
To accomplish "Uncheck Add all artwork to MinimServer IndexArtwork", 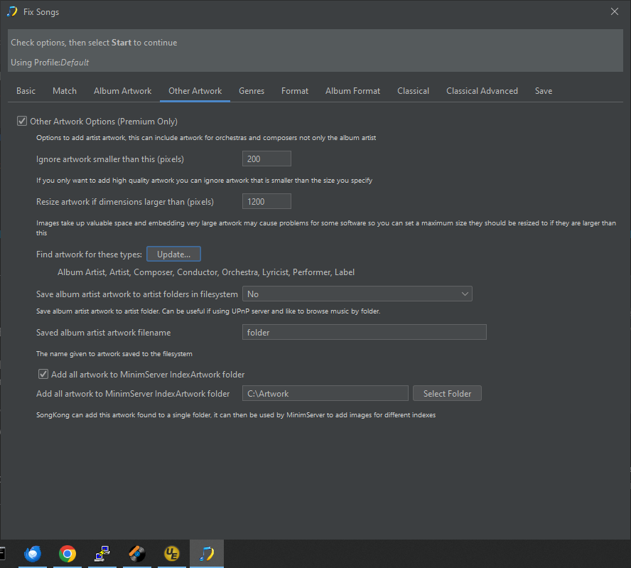I will pos(43,374).
